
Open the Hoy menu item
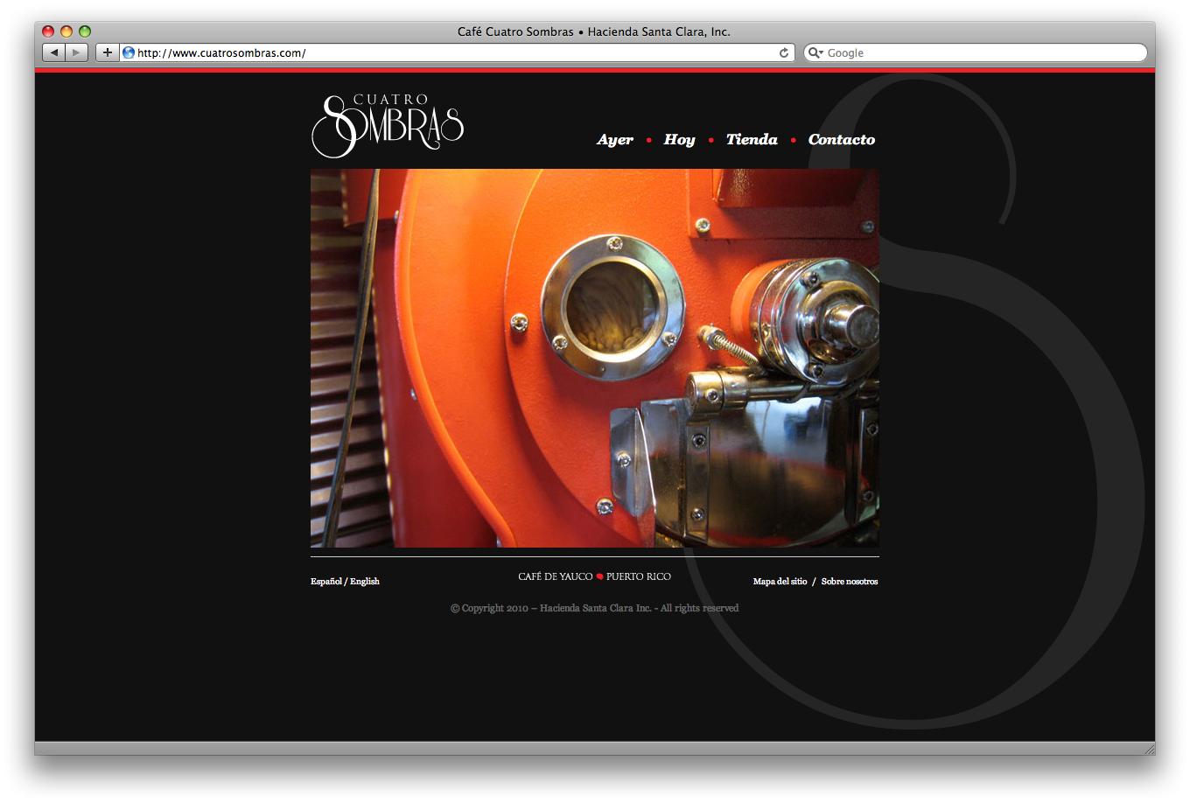(679, 140)
